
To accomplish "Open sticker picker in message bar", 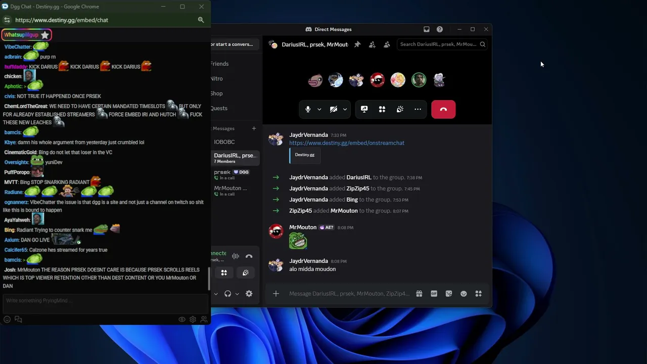I will 449,294.
